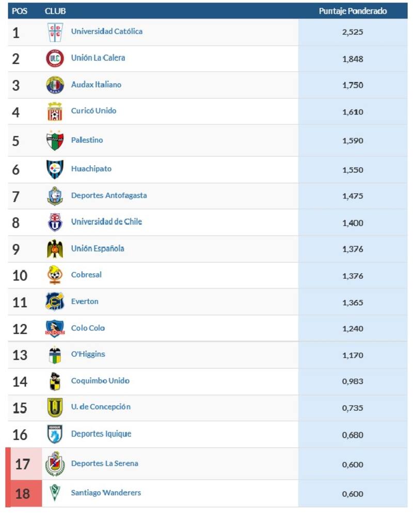The width and height of the screenshot is (413, 518).
Task: Click the Audax Italiano badge icon
Action: coord(55,85)
